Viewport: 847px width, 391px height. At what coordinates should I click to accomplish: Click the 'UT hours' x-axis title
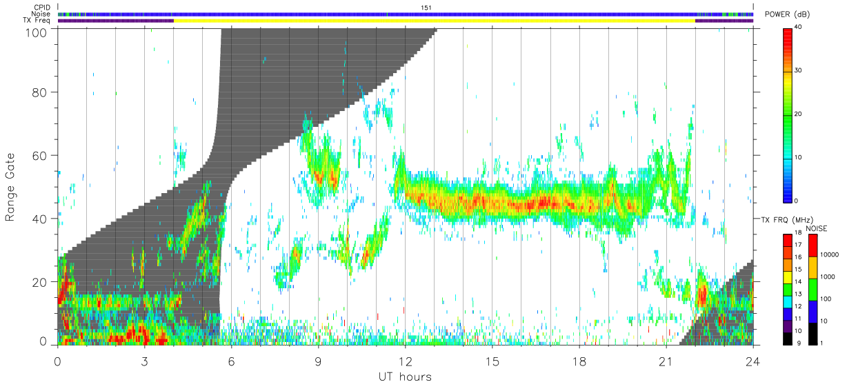(405, 377)
